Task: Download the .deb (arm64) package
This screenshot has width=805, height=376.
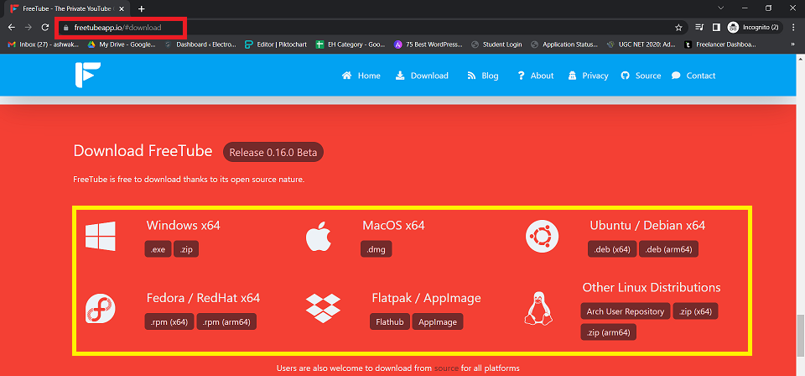Action: [668, 249]
